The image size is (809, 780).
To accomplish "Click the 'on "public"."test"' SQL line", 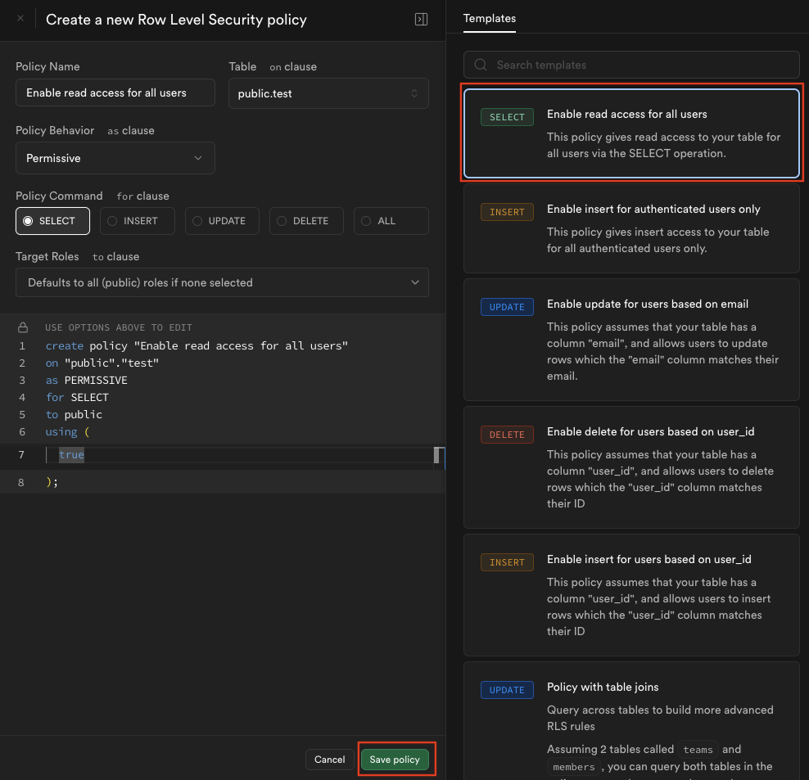I will [x=102, y=363].
